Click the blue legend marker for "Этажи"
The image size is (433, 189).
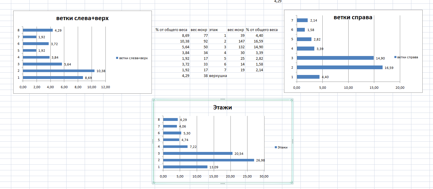tap(276, 147)
